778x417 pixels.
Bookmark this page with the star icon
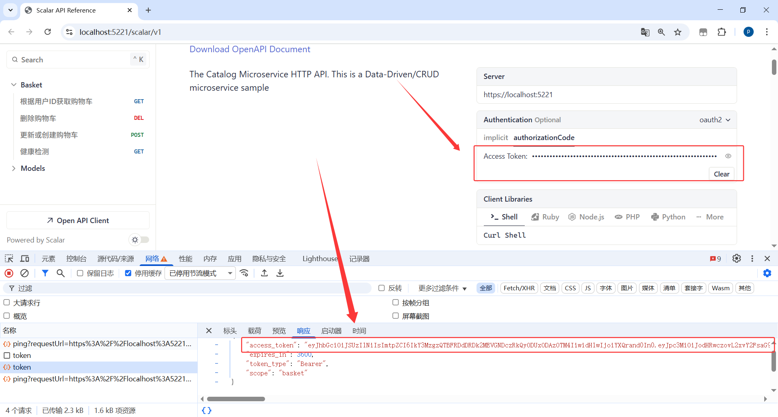678,32
